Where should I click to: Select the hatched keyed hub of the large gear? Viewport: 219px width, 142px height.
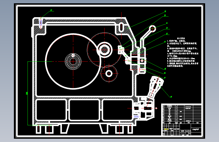[73, 61]
